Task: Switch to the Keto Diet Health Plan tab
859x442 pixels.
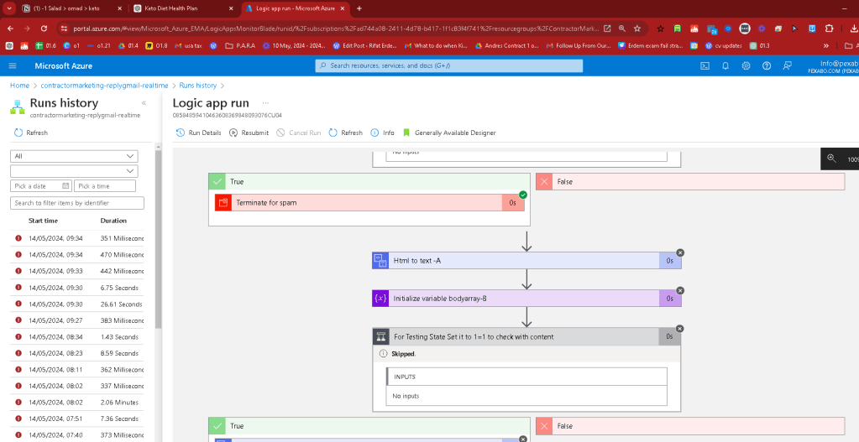Action: click(x=184, y=8)
